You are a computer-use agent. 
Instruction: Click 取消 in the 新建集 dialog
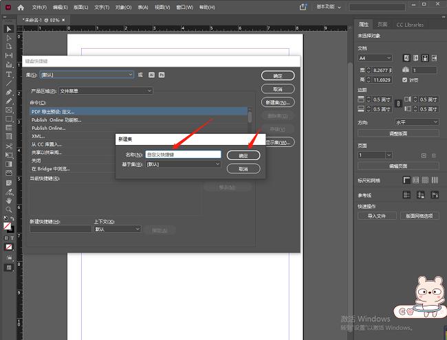243,168
